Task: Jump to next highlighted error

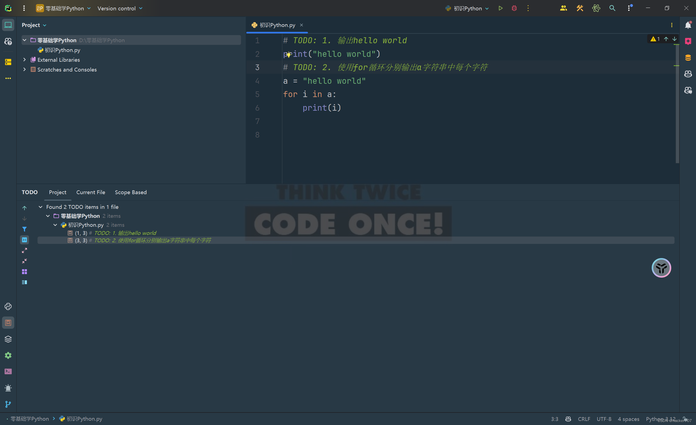Action: click(x=674, y=39)
